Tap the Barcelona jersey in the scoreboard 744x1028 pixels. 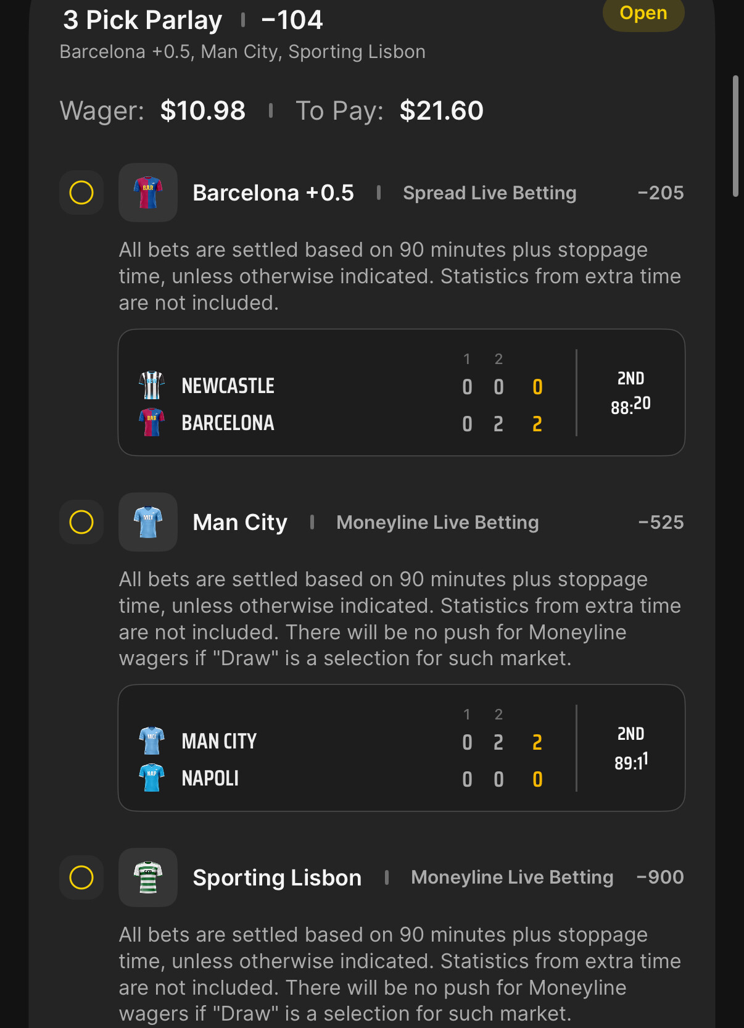pos(152,423)
